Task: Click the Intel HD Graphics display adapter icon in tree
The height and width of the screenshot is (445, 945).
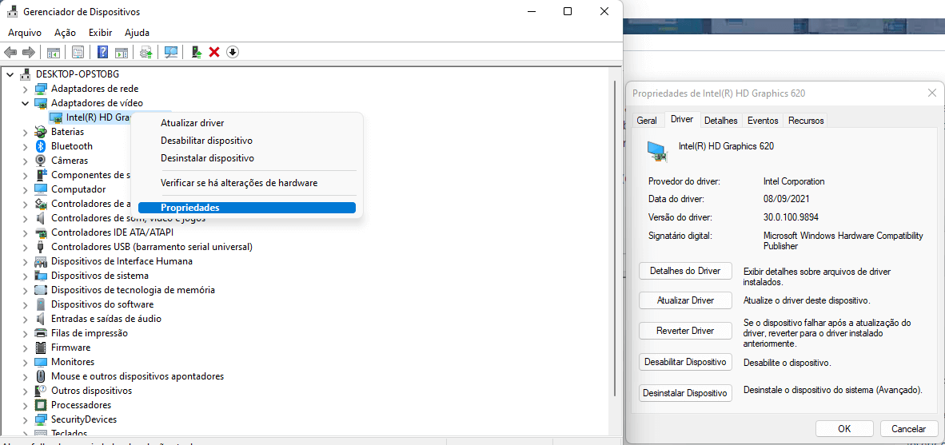Action: [56, 117]
